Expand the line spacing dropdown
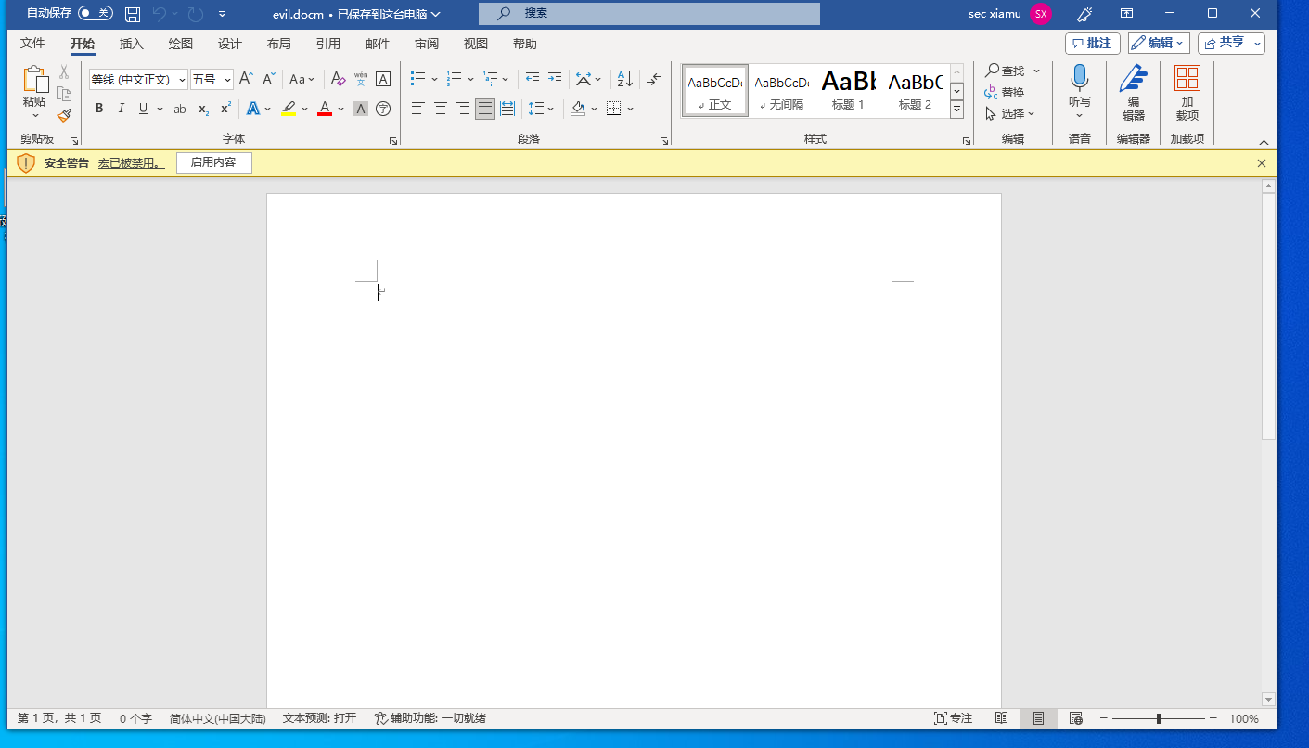 tap(551, 109)
